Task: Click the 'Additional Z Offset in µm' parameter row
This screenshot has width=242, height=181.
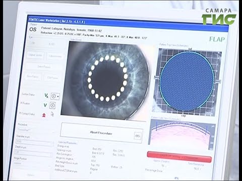Action: pos(74,171)
